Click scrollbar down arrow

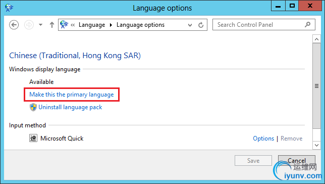(316, 145)
